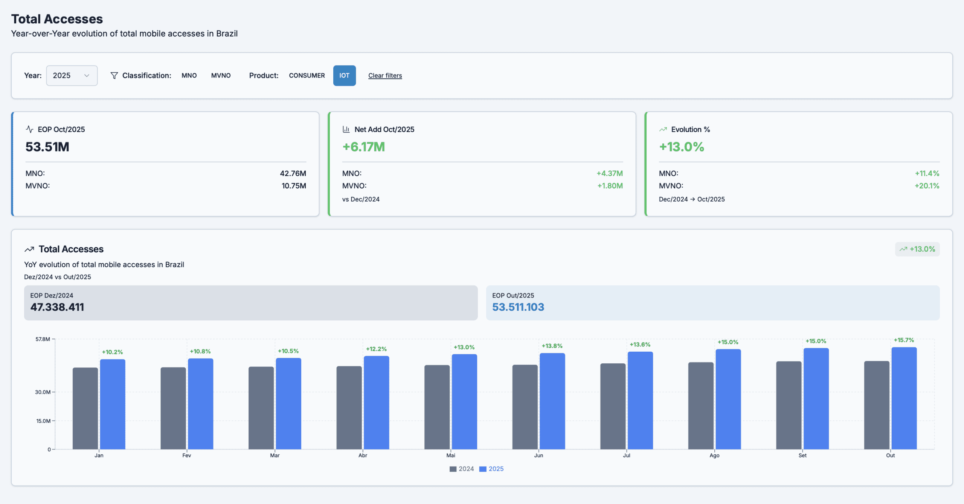Toggle the MNO classification filter
This screenshot has width=964, height=504.
(x=189, y=76)
